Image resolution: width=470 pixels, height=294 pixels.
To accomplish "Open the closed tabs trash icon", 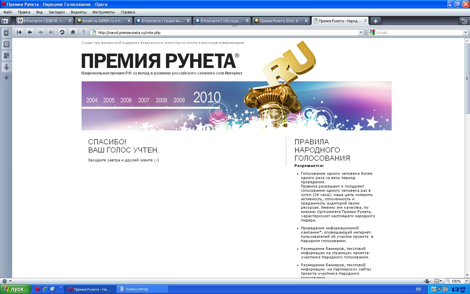I will pyautogui.click(x=464, y=21).
